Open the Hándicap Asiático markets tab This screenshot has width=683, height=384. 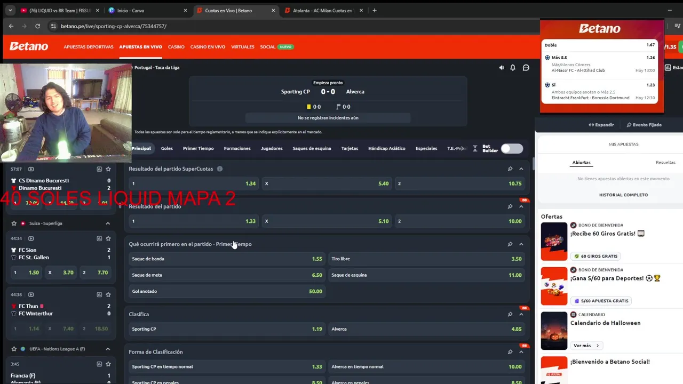pos(387,148)
